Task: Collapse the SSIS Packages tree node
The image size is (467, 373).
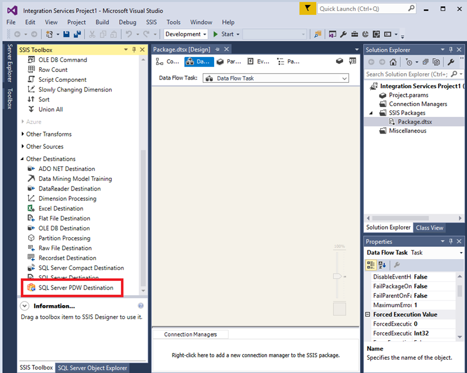Action: click(x=371, y=113)
